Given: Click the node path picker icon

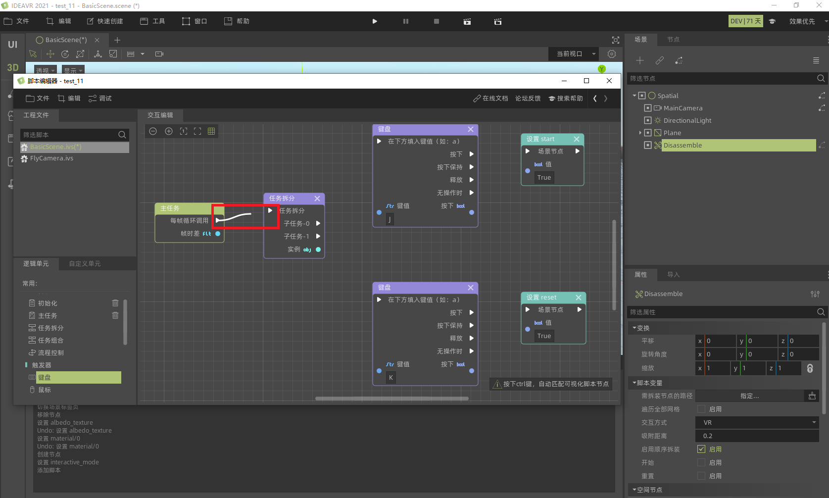Looking at the screenshot, I should (x=812, y=396).
